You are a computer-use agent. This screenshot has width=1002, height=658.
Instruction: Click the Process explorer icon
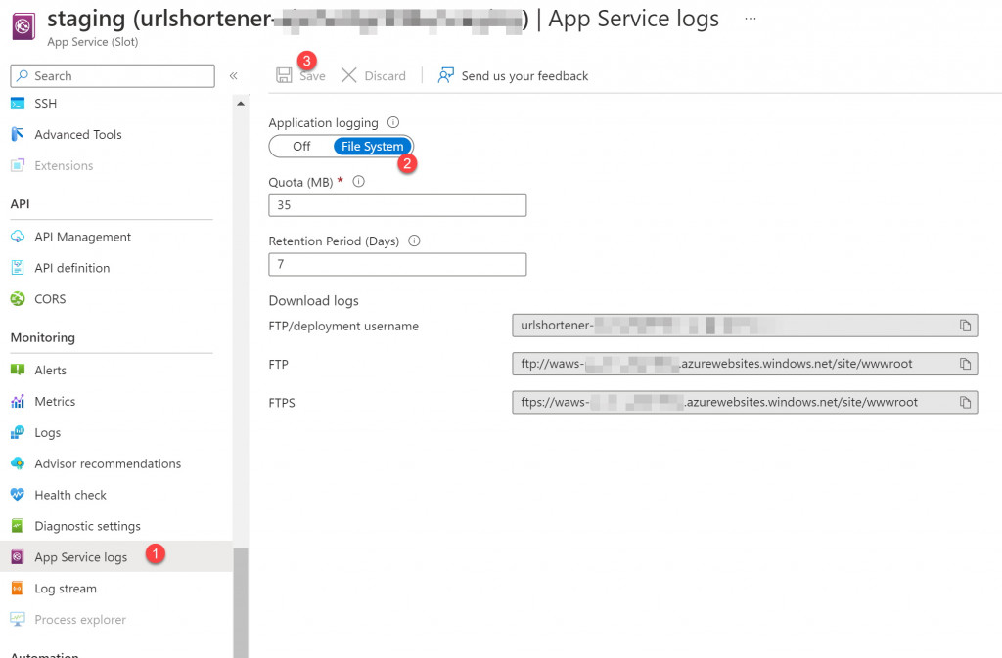click(x=18, y=619)
